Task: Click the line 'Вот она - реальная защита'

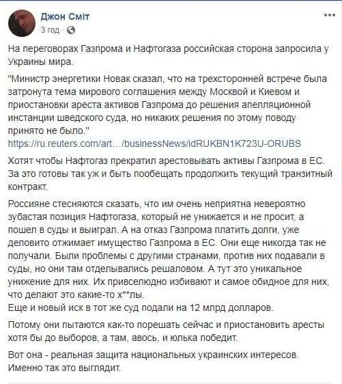Action: tap(154, 355)
